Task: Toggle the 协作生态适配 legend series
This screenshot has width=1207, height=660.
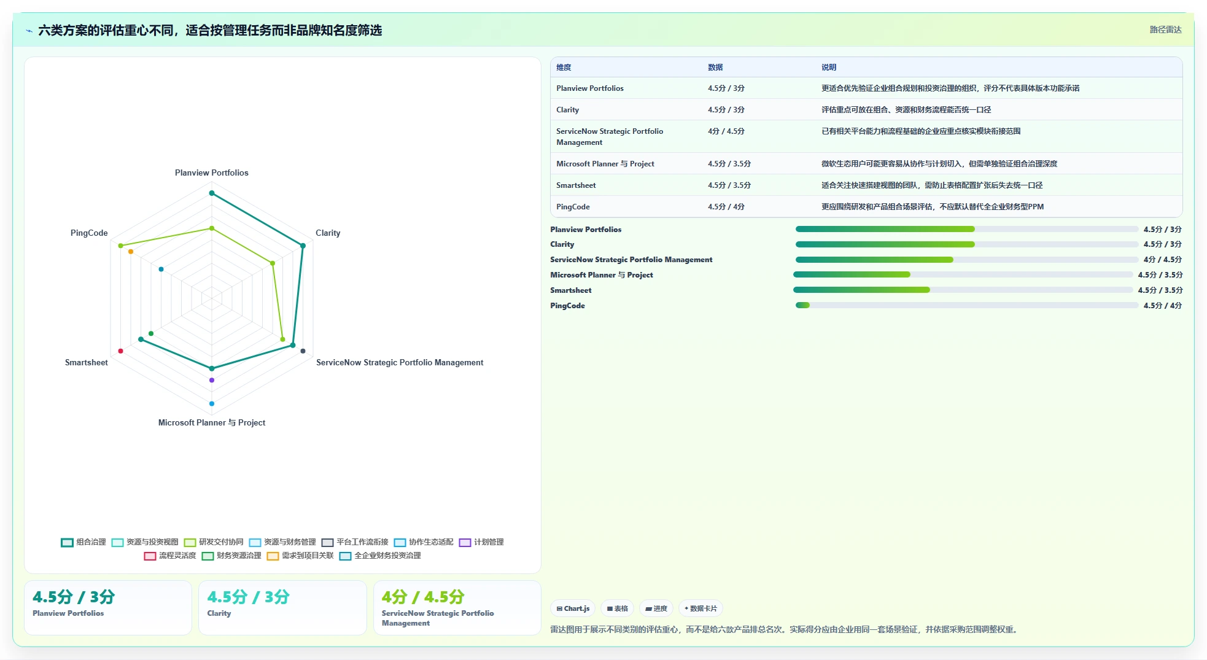Action: click(x=424, y=542)
